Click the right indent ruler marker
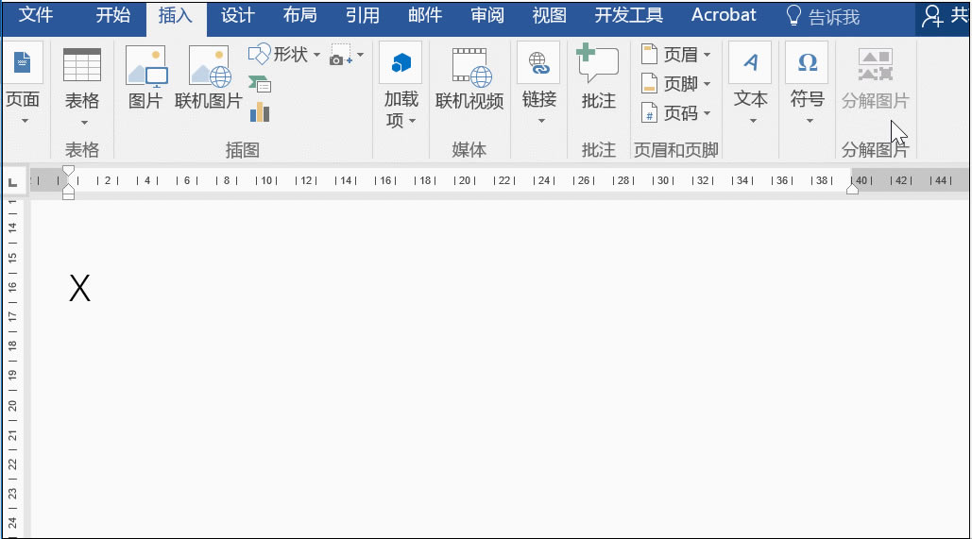 (852, 189)
